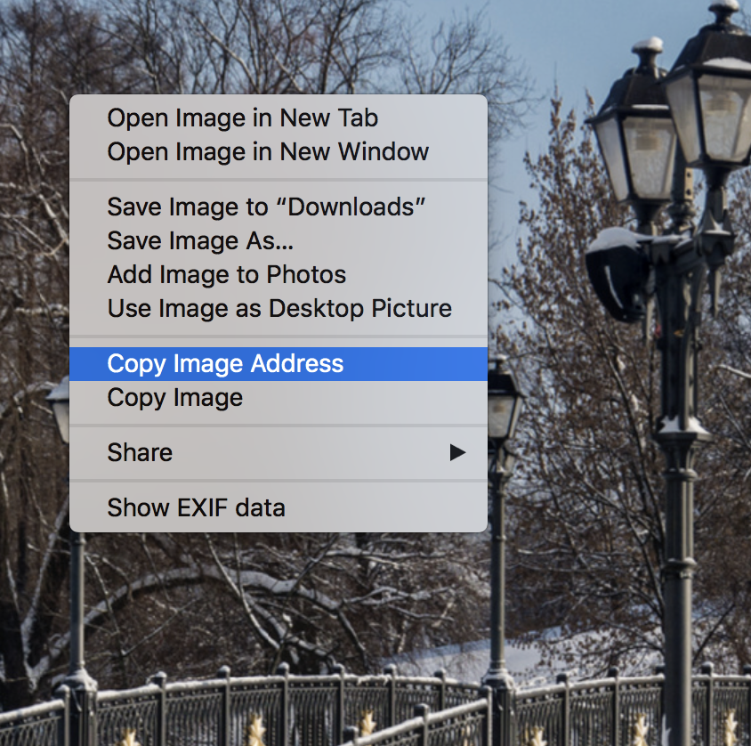Image resolution: width=751 pixels, height=746 pixels.
Task: Choose Open Image in New Tab
Action: (x=279, y=118)
